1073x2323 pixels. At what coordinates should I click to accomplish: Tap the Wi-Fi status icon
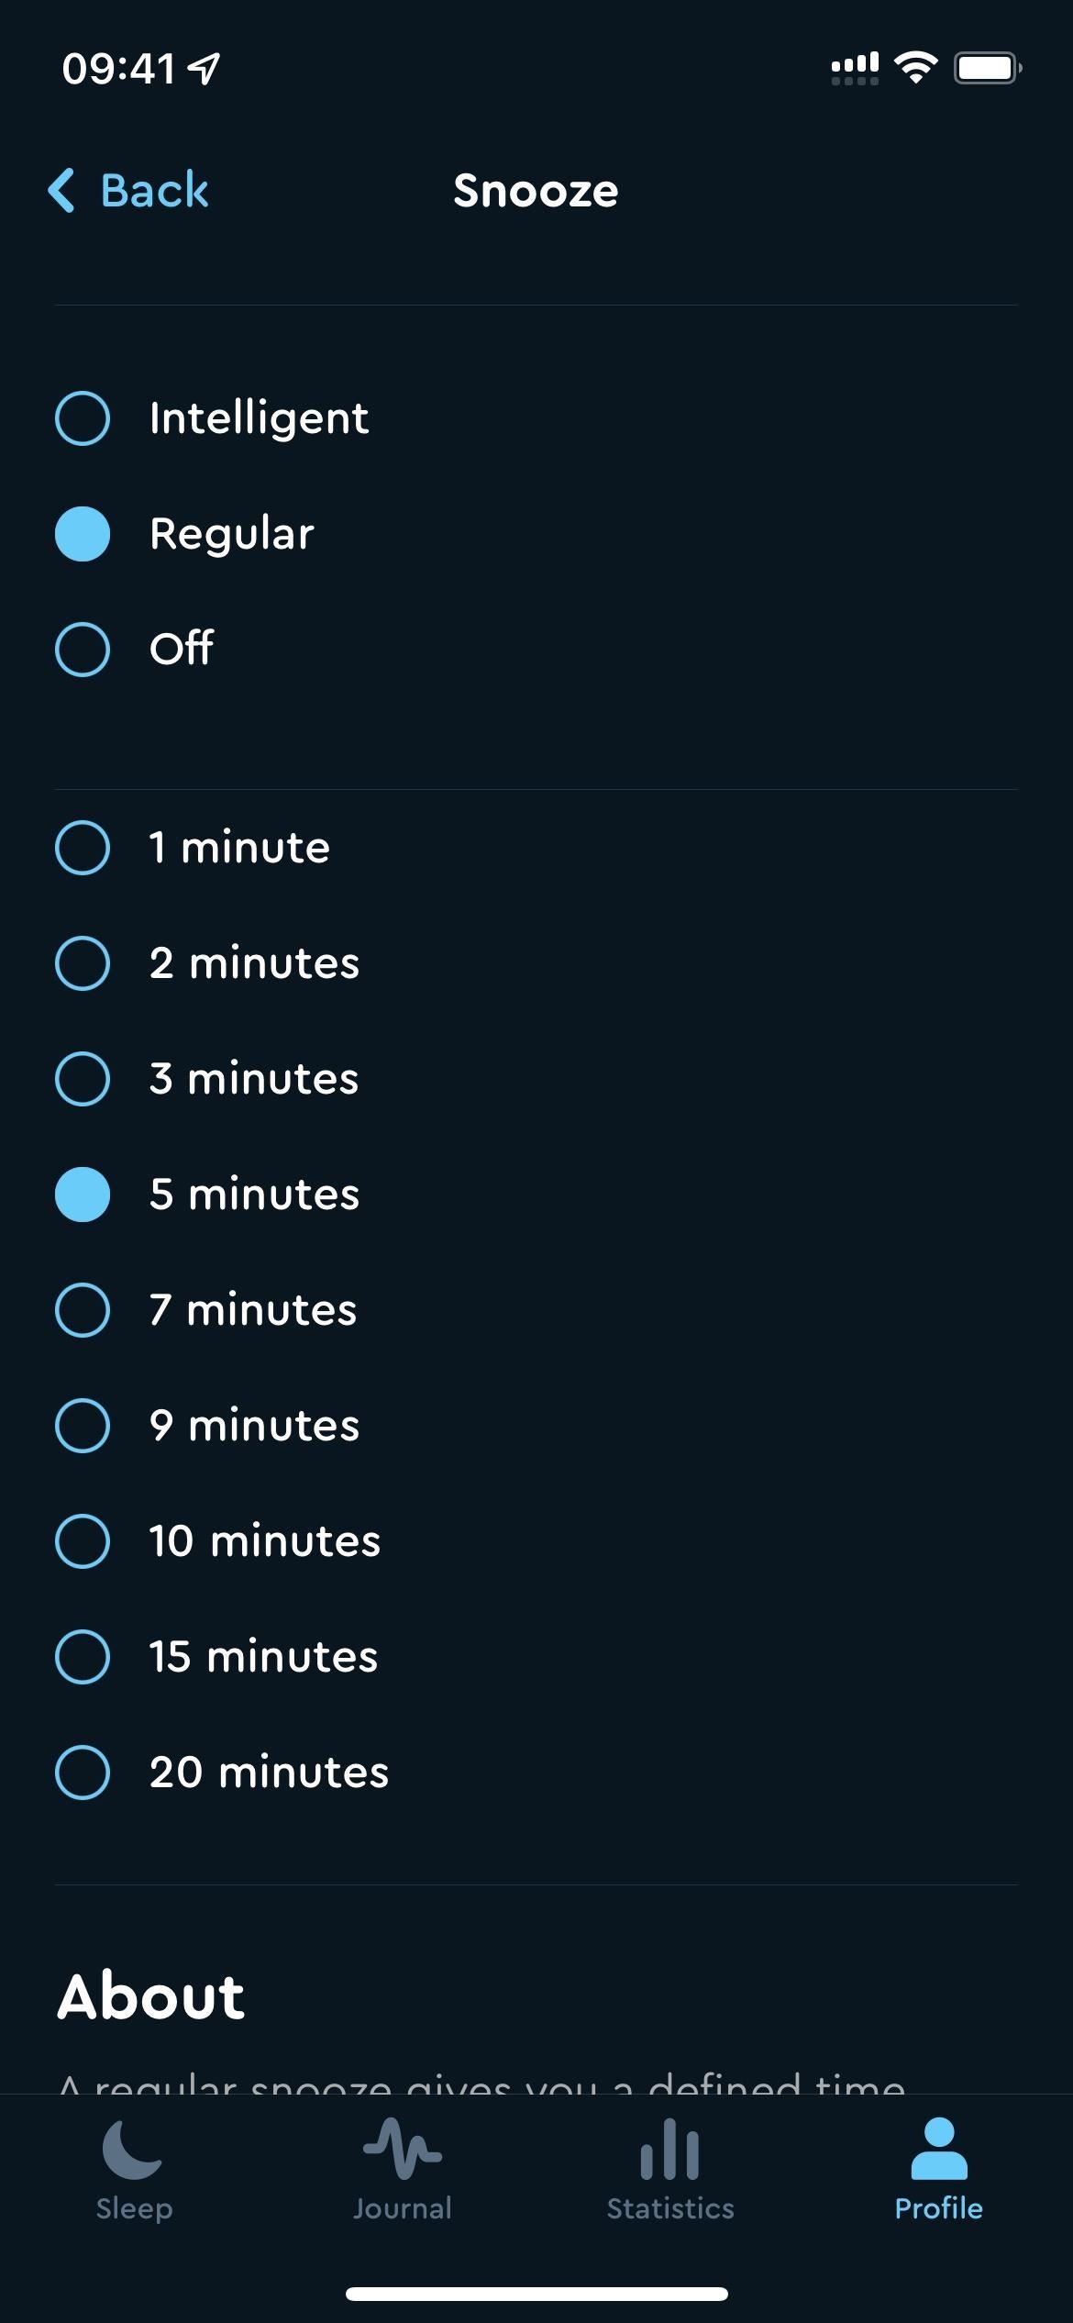(x=915, y=68)
